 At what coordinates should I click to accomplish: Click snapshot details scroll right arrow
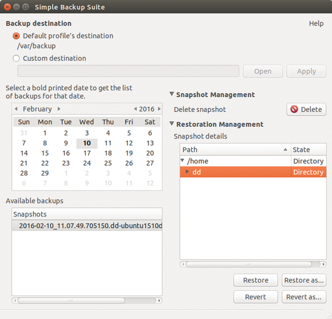tap(323, 264)
